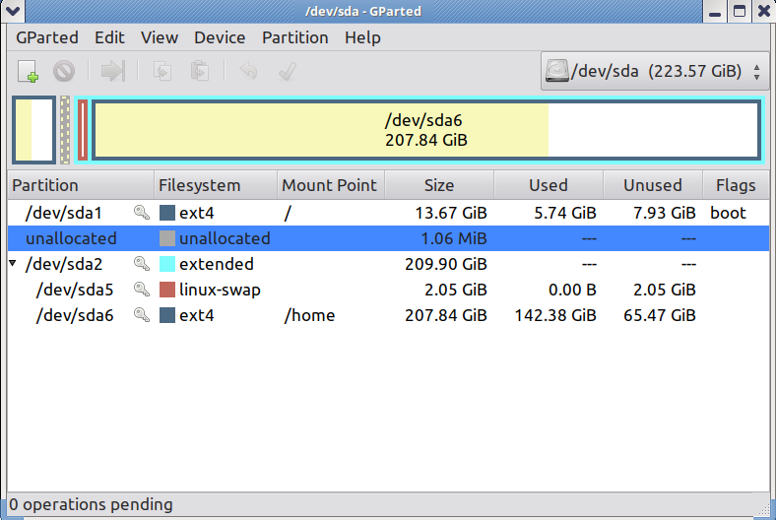Image resolution: width=776 pixels, height=520 pixels.
Task: Open the /dev/sda device selector dropdown
Action: 654,71
